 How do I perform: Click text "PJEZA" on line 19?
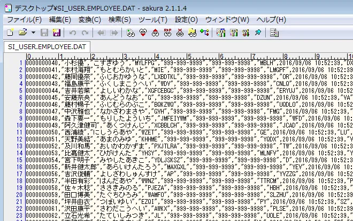(x=156, y=188)
